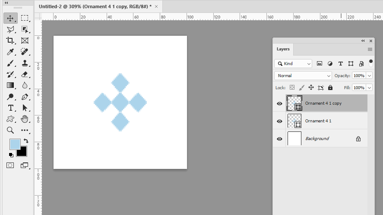Toggle adjustment layer filter
The height and width of the screenshot is (215, 383).
(x=330, y=64)
